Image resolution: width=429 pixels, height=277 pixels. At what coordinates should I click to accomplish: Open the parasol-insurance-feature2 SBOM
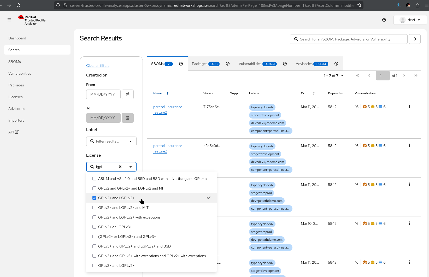tap(168, 110)
